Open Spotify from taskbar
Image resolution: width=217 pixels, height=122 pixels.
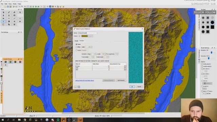click(58, 120)
